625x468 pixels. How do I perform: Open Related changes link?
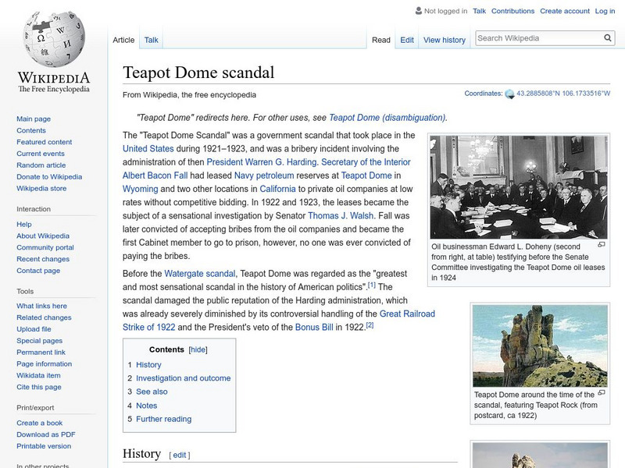coord(44,317)
